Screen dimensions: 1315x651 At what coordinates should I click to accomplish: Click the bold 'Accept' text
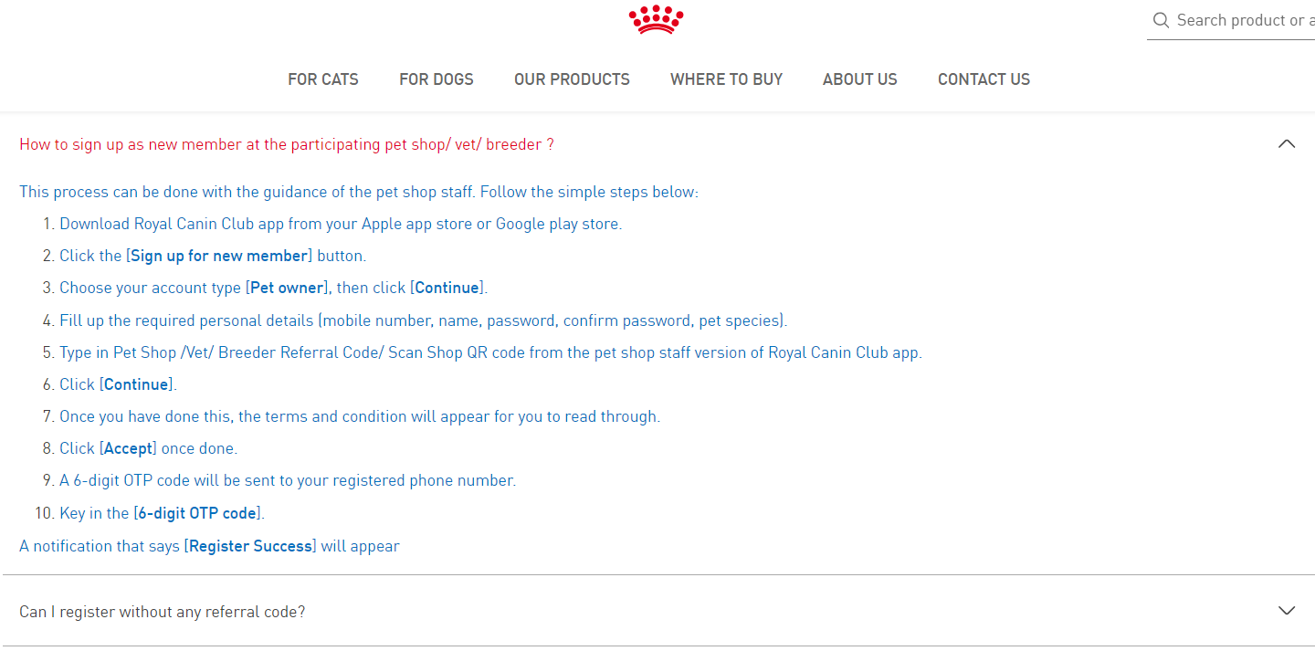129,448
